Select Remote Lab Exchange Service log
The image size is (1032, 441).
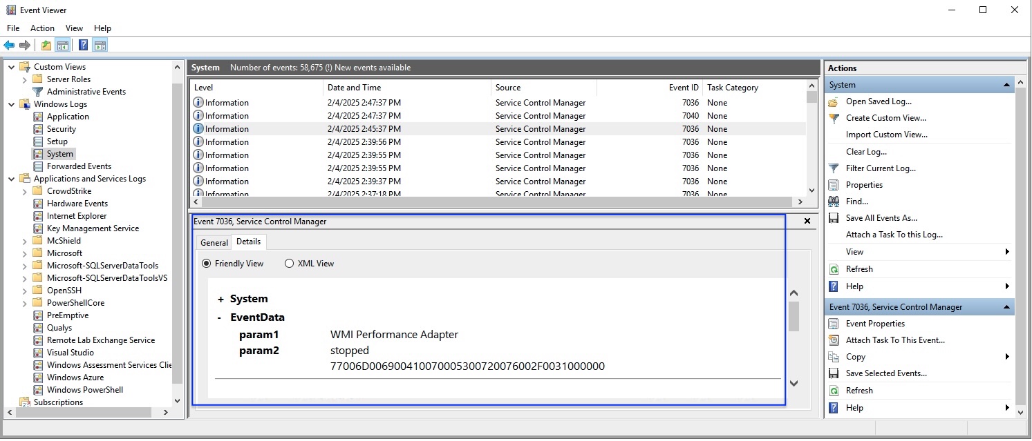point(101,340)
